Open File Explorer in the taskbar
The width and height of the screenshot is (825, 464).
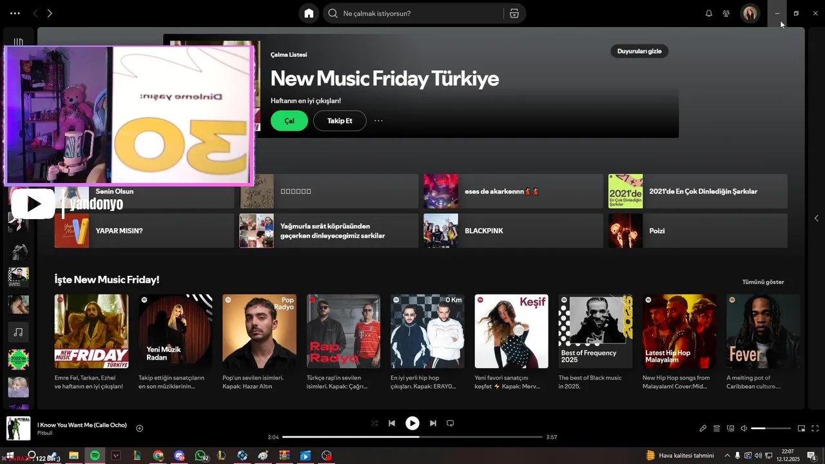tap(73, 456)
